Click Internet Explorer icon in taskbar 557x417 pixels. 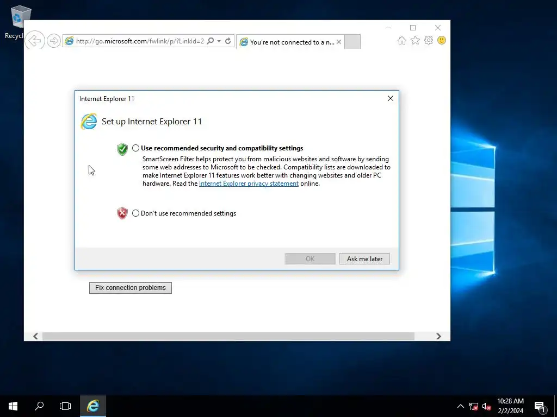pos(93,406)
